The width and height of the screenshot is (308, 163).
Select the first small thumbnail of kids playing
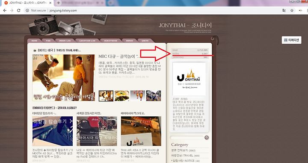pos(106,96)
